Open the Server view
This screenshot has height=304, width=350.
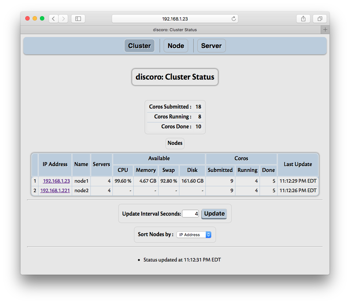(x=211, y=45)
